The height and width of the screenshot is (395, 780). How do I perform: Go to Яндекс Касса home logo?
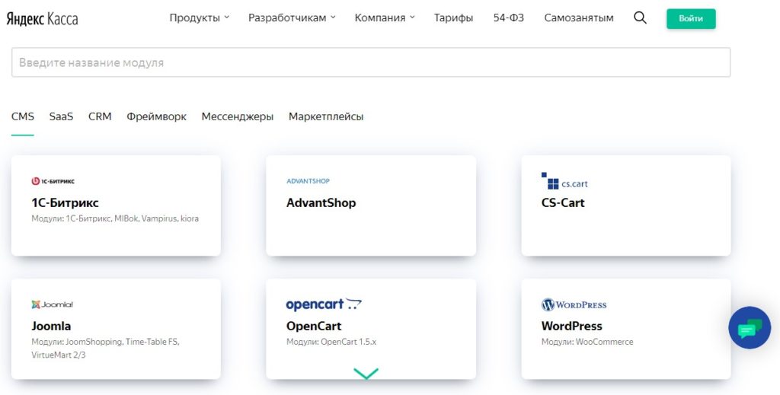pyautogui.click(x=43, y=19)
